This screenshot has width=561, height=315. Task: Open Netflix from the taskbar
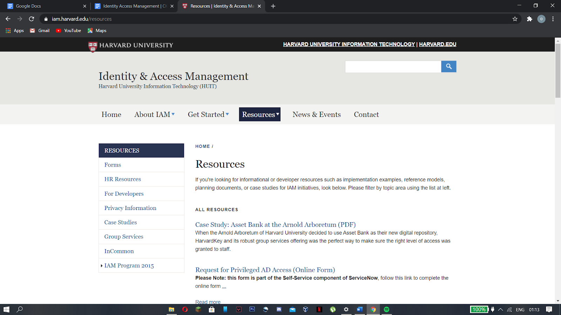pyautogui.click(x=319, y=309)
